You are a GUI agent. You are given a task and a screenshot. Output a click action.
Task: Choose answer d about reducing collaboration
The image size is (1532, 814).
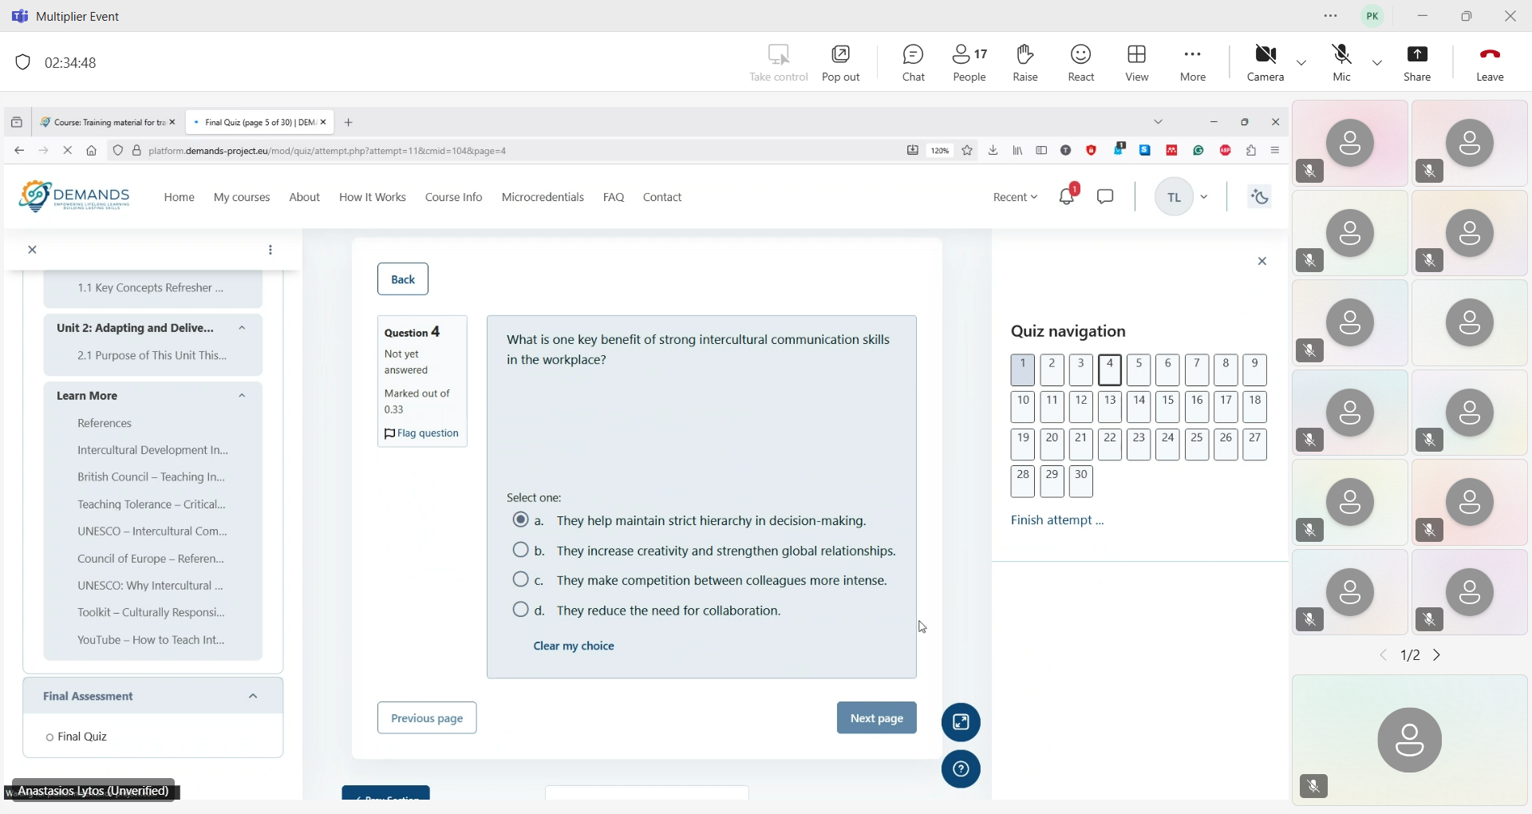[520, 610]
